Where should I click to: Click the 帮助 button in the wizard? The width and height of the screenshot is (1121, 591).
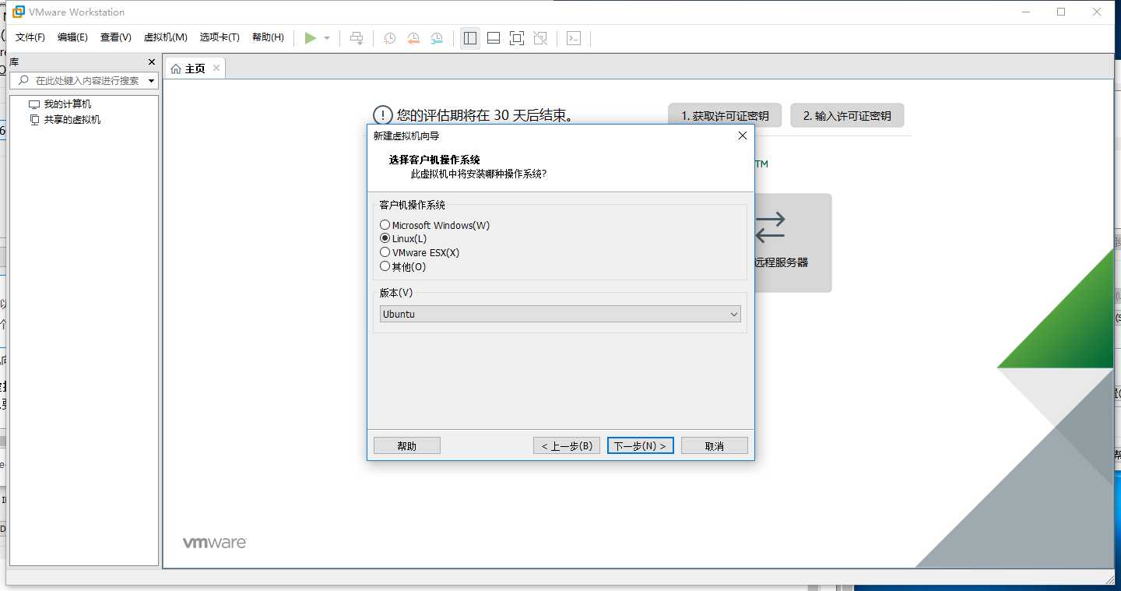click(x=407, y=445)
